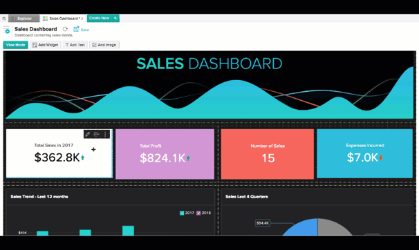Open the Total Sales widget three-dot menu
Viewport: 419px width, 250px height.
coord(105,134)
